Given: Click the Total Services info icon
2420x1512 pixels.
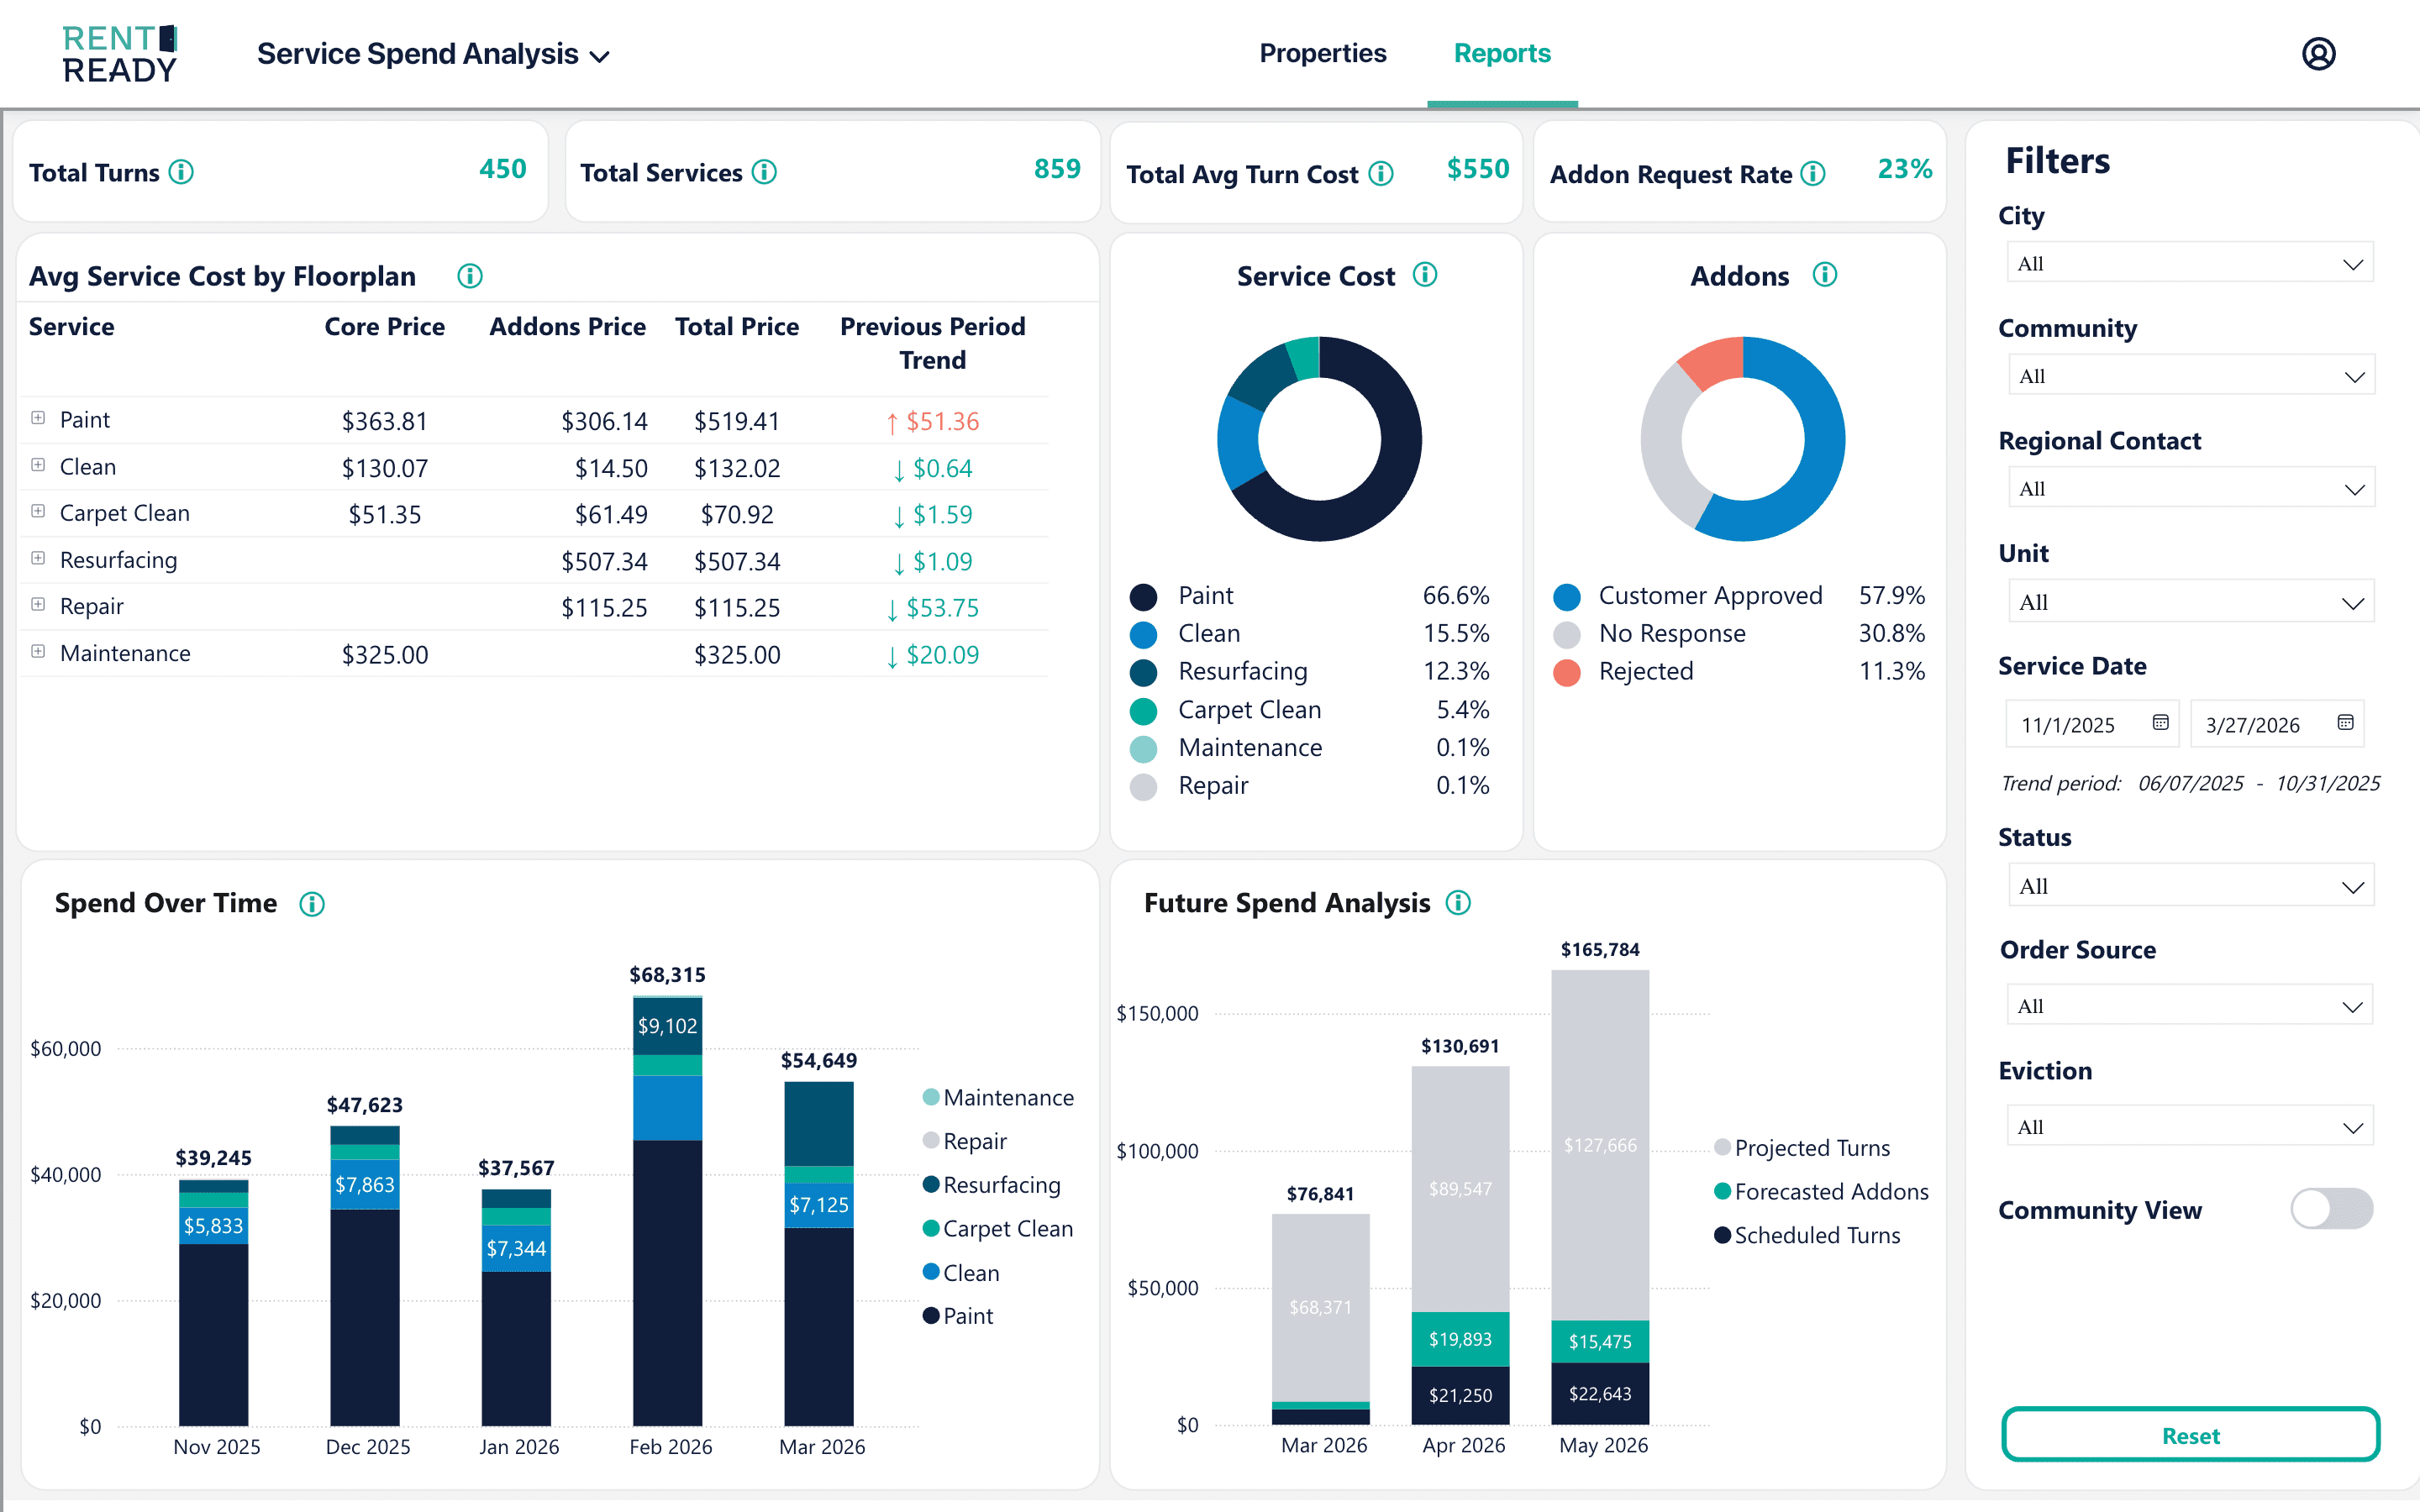Looking at the screenshot, I should coord(764,172).
